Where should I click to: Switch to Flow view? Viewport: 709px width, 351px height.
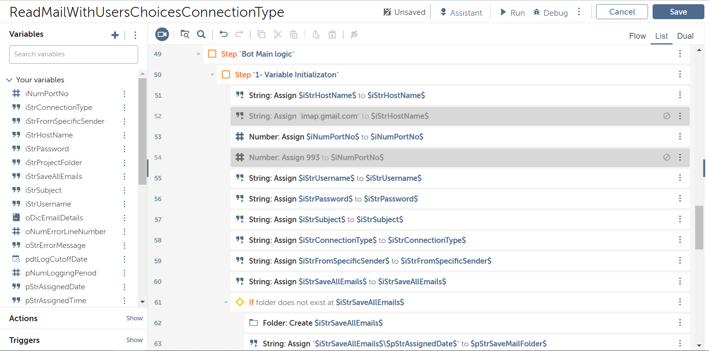click(x=637, y=36)
